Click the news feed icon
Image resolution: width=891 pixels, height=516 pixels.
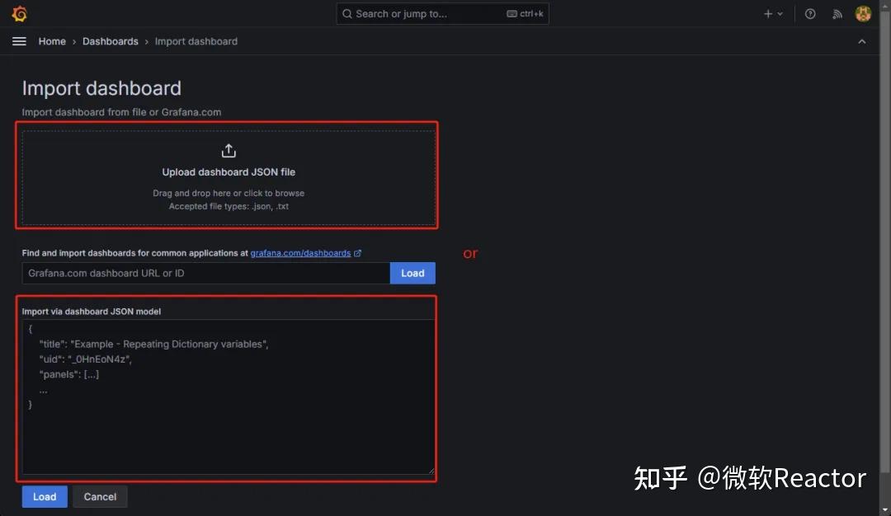837,13
